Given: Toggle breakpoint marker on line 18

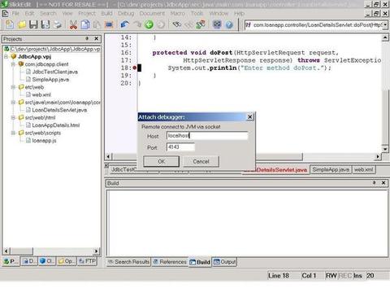Looking at the screenshot, I should click(135, 68).
